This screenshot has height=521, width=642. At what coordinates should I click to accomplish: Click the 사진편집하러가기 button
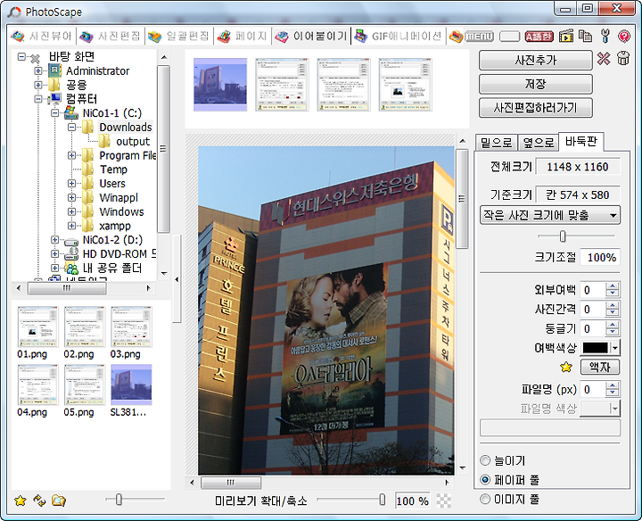536,108
